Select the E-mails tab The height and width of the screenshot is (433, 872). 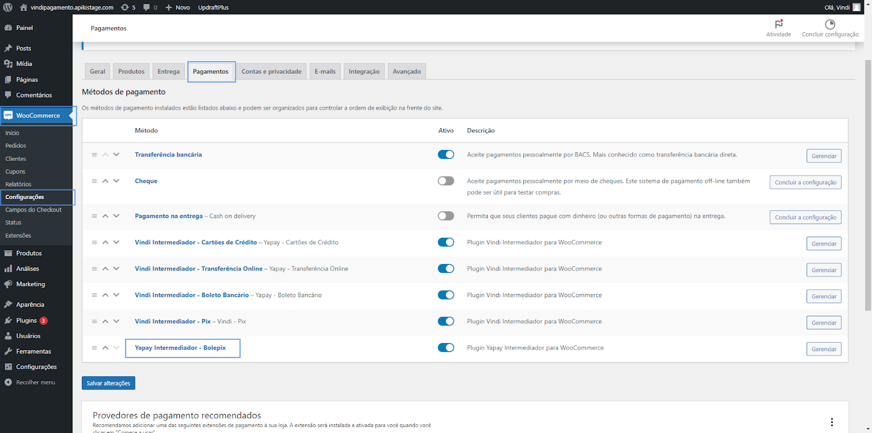[x=325, y=71]
